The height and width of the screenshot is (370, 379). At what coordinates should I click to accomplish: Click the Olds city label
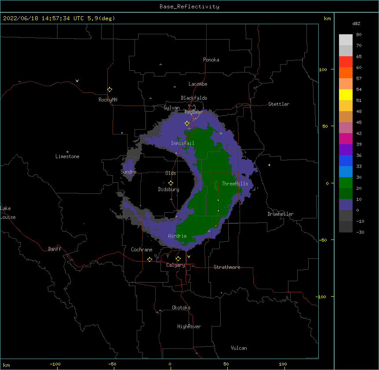click(171, 173)
